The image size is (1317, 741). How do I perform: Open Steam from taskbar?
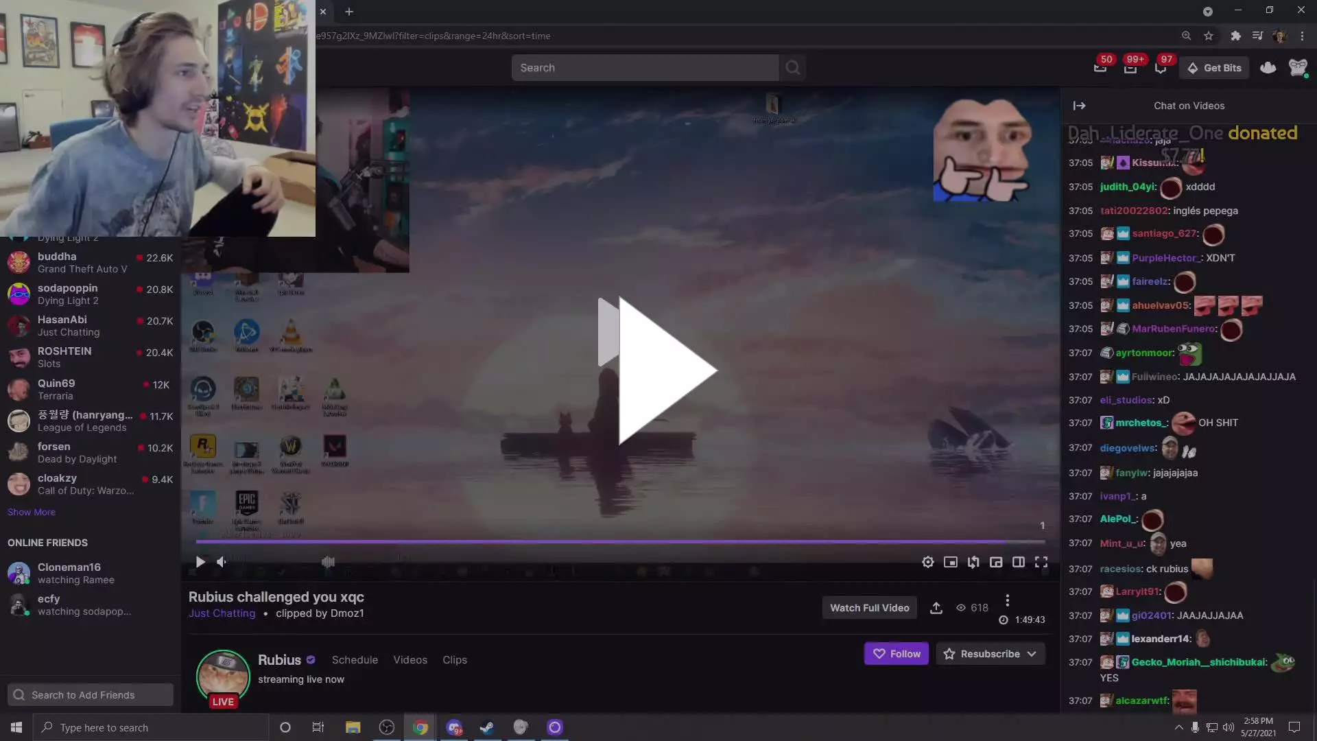click(487, 727)
